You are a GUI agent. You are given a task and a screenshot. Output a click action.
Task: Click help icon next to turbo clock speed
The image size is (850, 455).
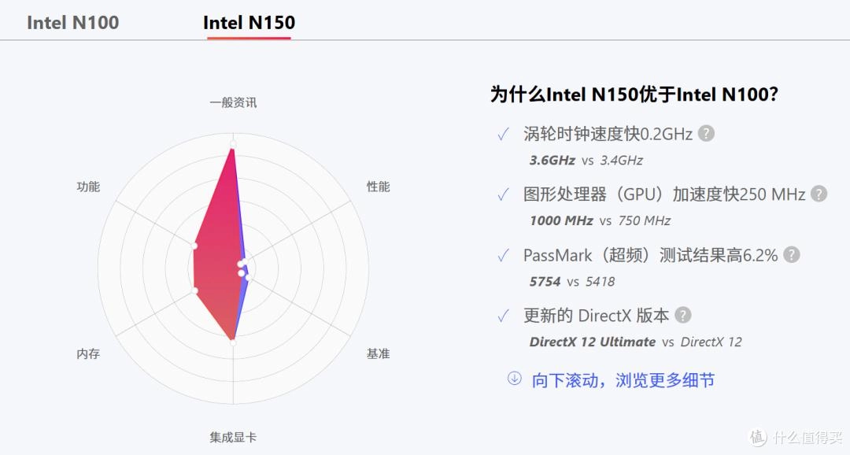707,133
